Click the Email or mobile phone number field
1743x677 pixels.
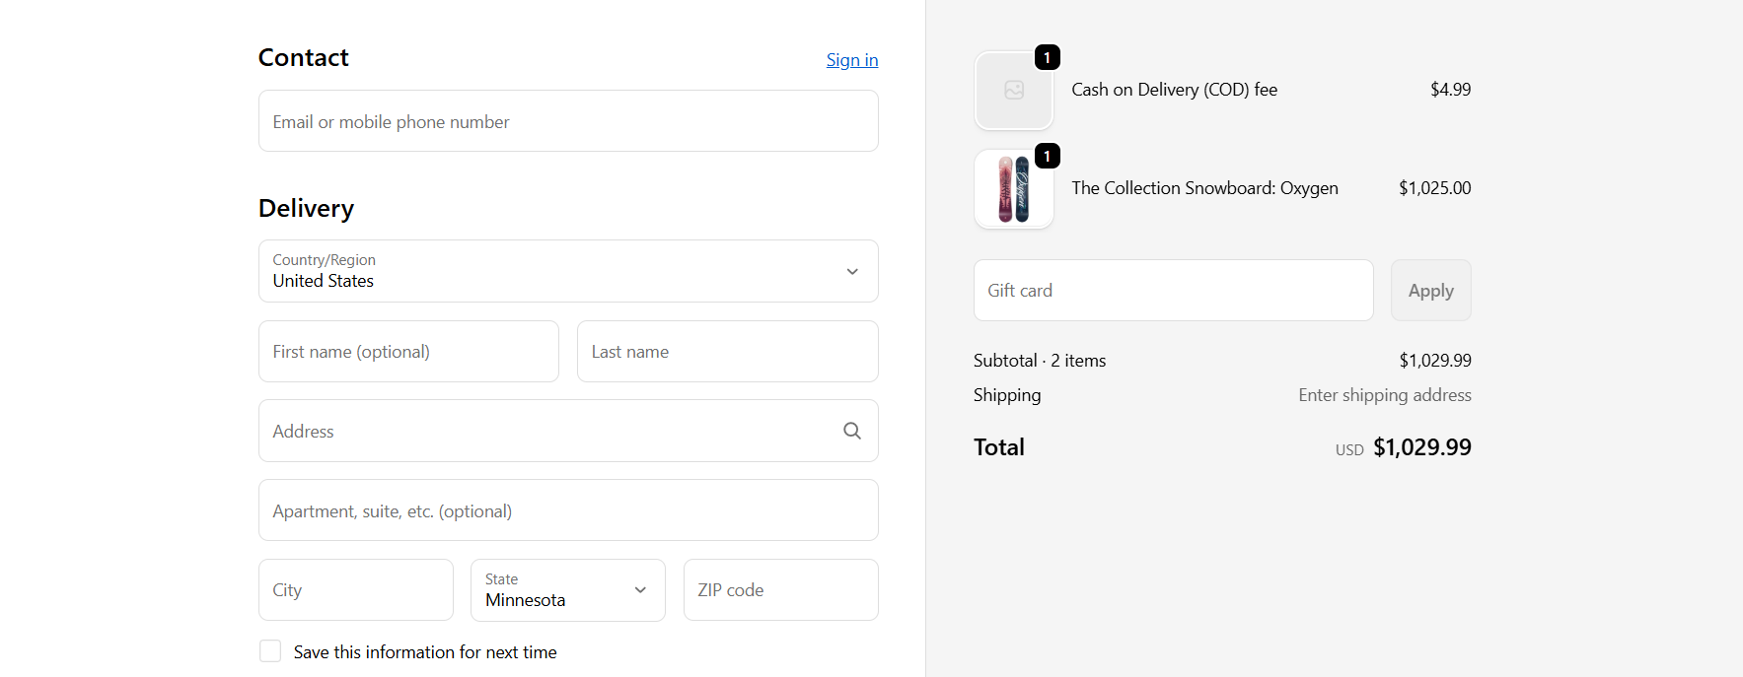tap(567, 120)
